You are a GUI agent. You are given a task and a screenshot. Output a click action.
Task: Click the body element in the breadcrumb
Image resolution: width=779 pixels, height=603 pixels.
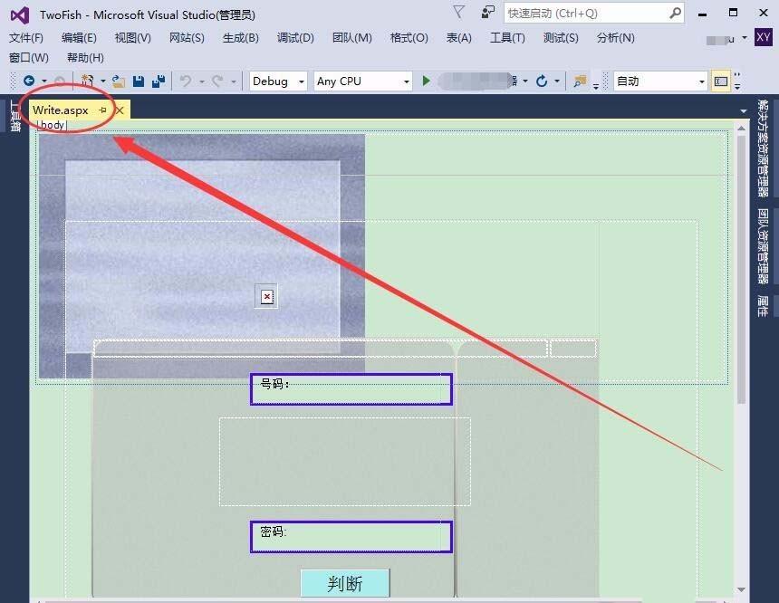click(50, 124)
